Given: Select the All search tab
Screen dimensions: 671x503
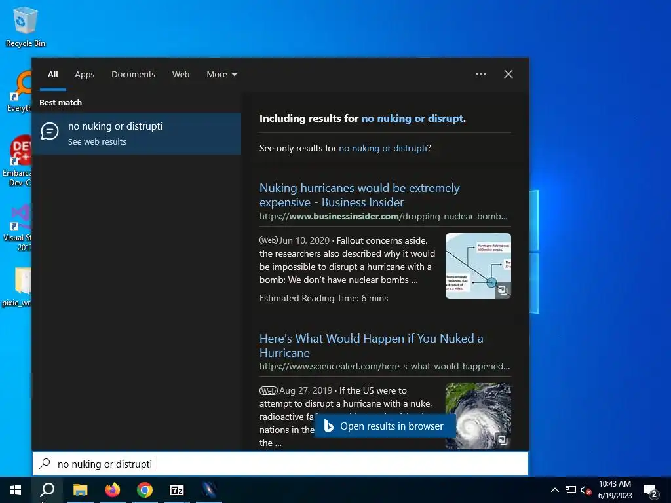Looking at the screenshot, I should (x=52, y=75).
